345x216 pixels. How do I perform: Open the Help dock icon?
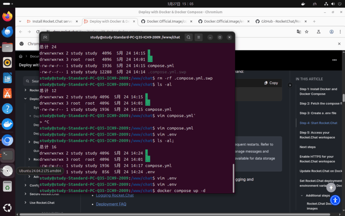pyautogui.click(x=7, y=109)
